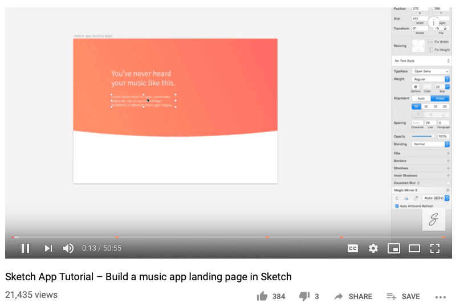The height and width of the screenshot is (307, 460).
Task: Select Auto alignment width
Action: (x=421, y=98)
